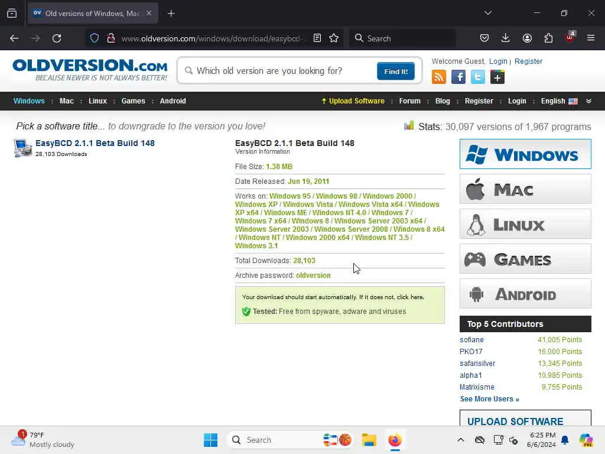Open contributor PKO17's profile

point(471,352)
